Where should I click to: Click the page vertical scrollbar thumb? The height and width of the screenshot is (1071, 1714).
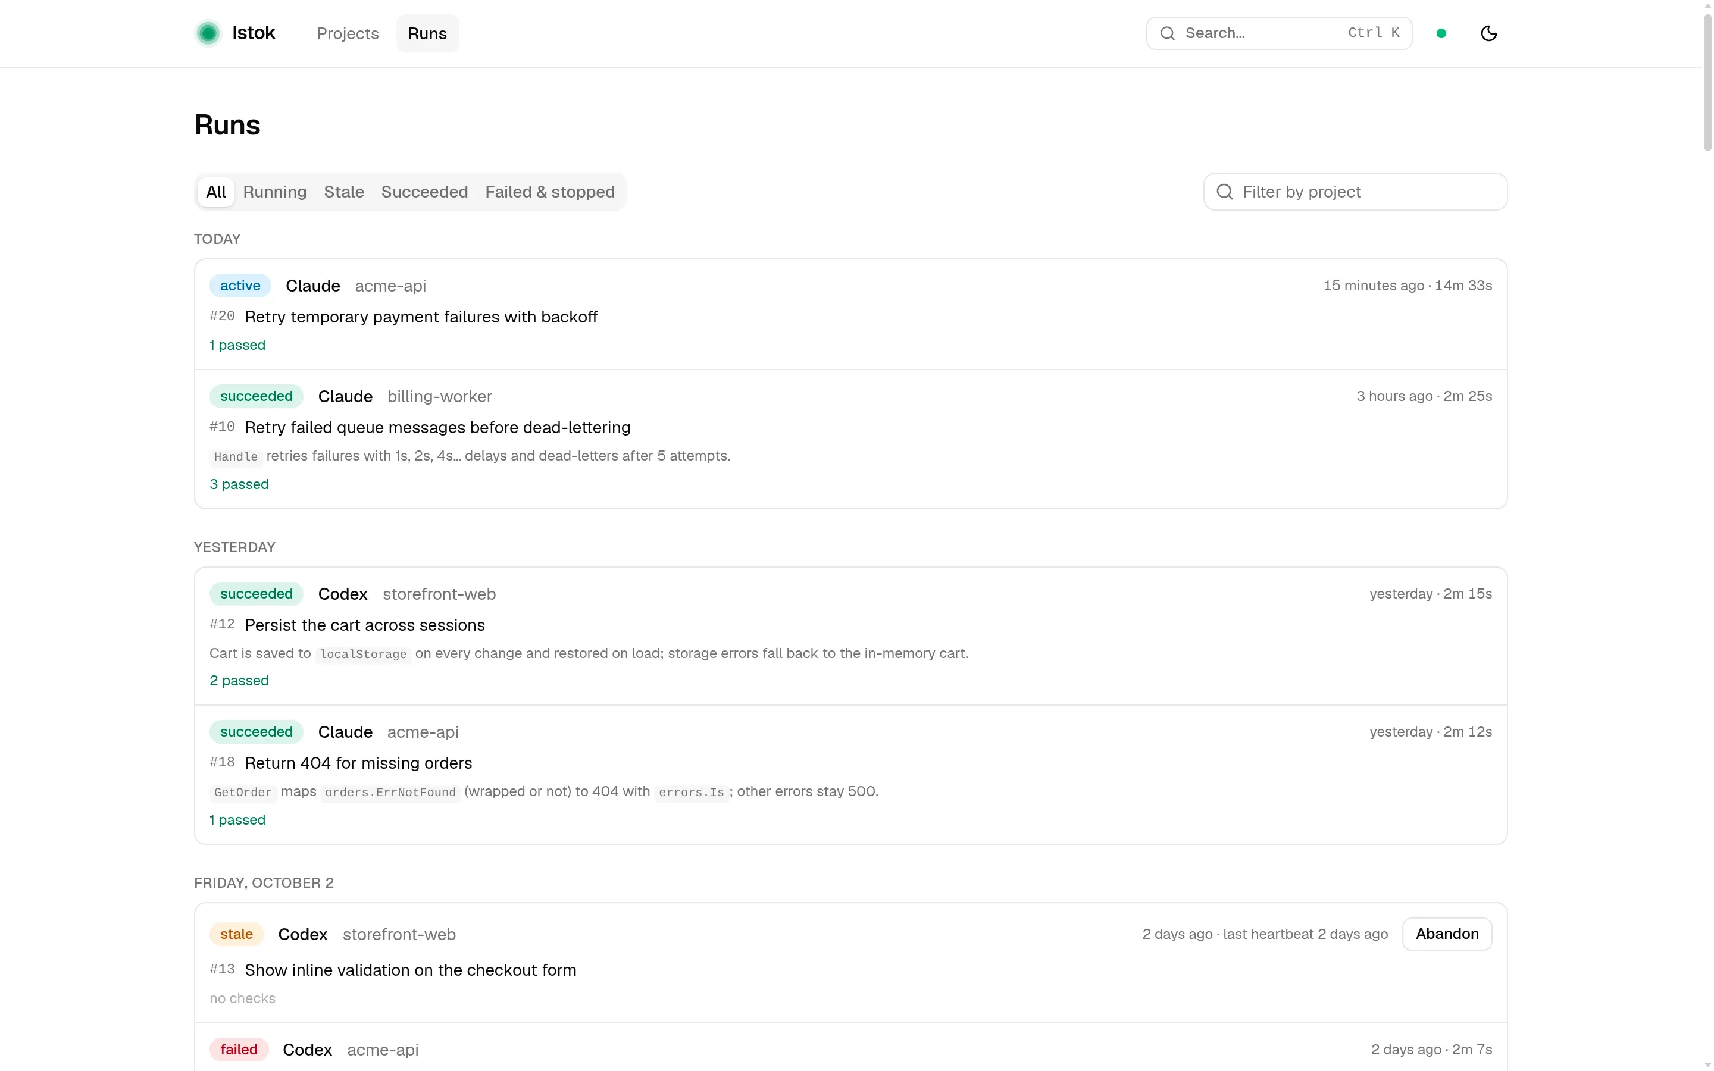tap(1707, 82)
